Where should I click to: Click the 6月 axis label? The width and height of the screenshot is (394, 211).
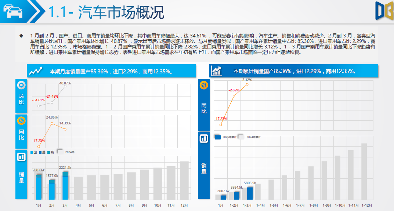(105, 205)
